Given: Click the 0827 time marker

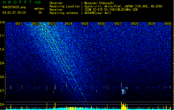Looking at the screenshot, I should [118, 24].
